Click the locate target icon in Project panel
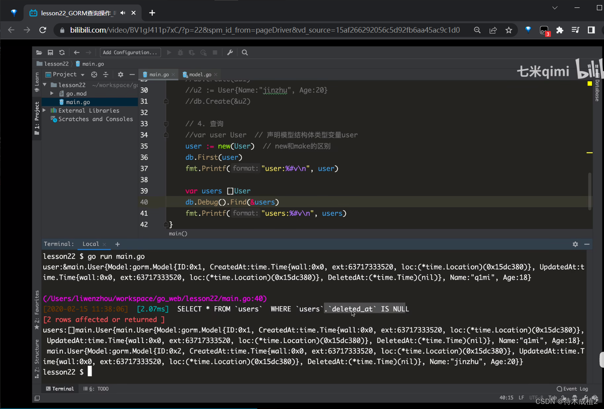604x409 pixels. [94, 75]
